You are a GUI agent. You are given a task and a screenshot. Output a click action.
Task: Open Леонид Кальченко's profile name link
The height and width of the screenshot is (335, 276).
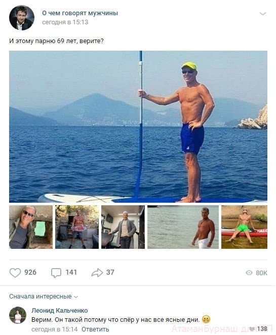coord(60,311)
